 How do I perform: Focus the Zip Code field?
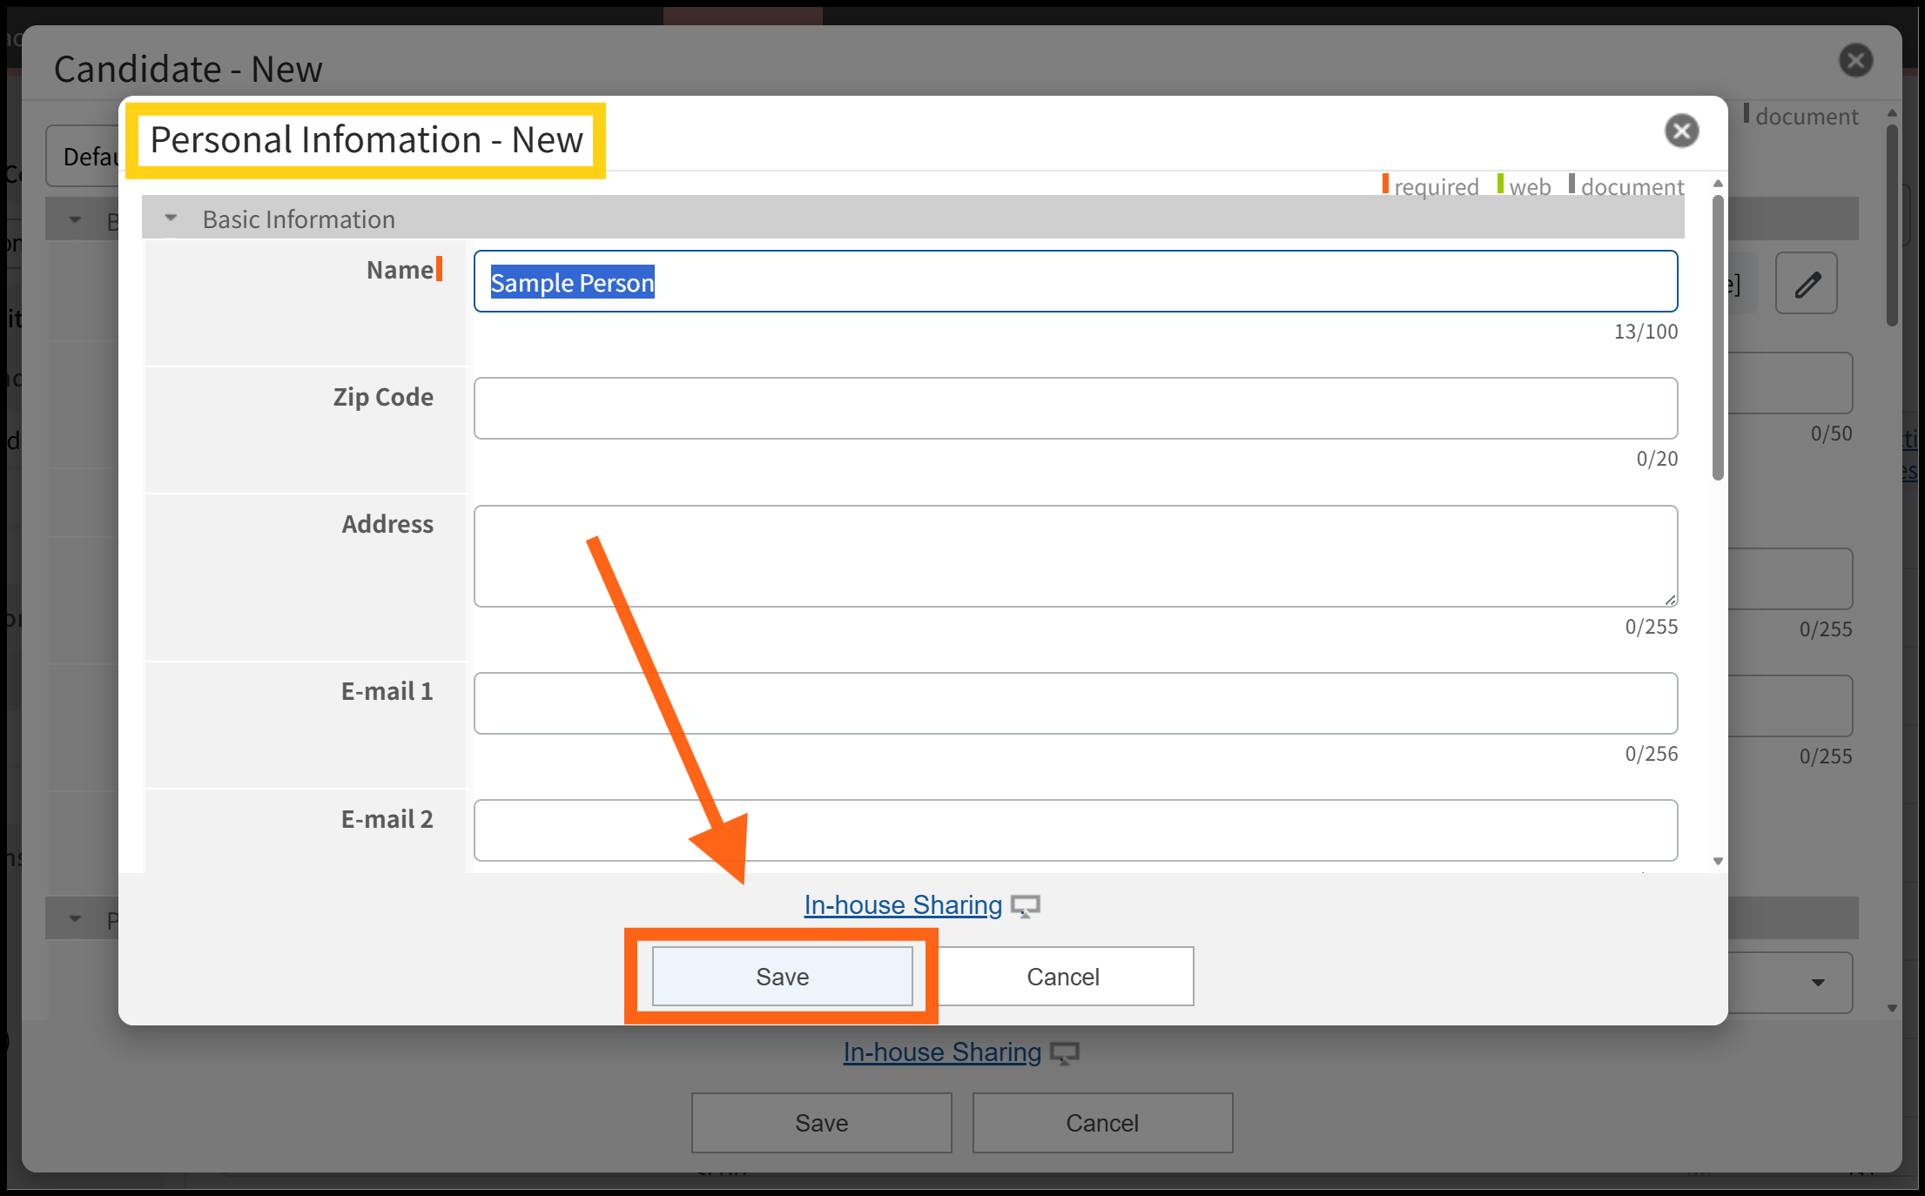[x=1075, y=408]
